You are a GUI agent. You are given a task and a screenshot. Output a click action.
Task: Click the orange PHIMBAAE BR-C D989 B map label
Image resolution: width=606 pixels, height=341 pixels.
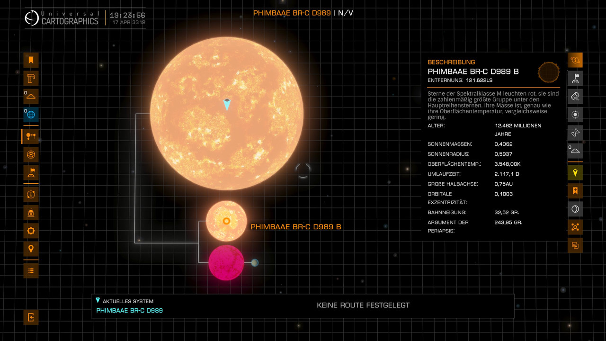296,227
